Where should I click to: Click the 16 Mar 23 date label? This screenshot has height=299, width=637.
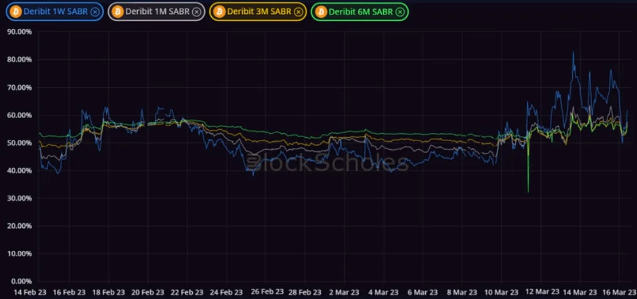tap(619, 292)
